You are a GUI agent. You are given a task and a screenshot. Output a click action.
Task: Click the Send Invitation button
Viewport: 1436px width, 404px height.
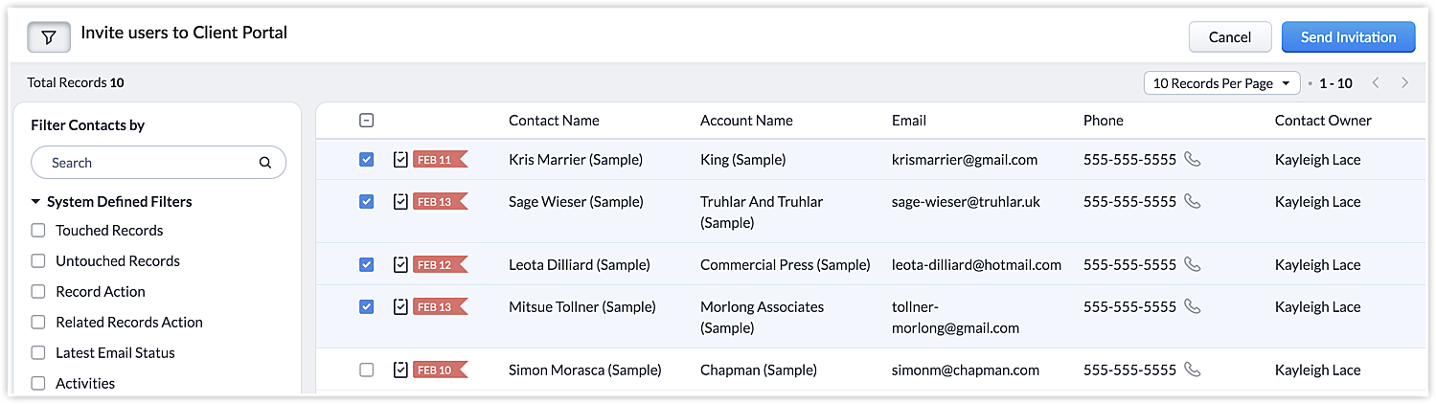[x=1348, y=37]
